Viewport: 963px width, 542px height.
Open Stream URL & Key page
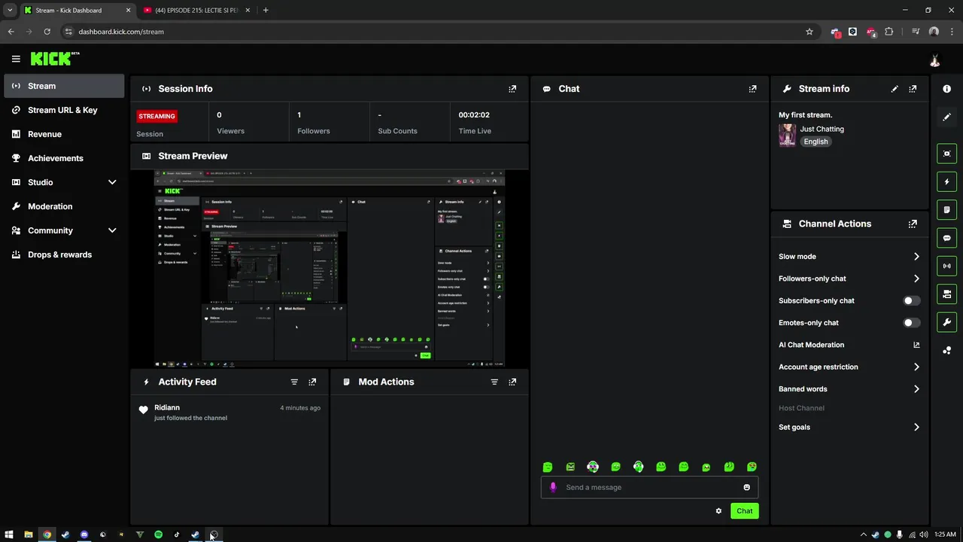pyautogui.click(x=64, y=110)
